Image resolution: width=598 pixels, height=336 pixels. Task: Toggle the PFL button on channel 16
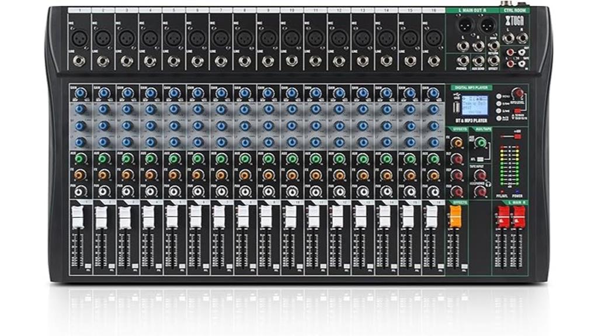[440, 266]
